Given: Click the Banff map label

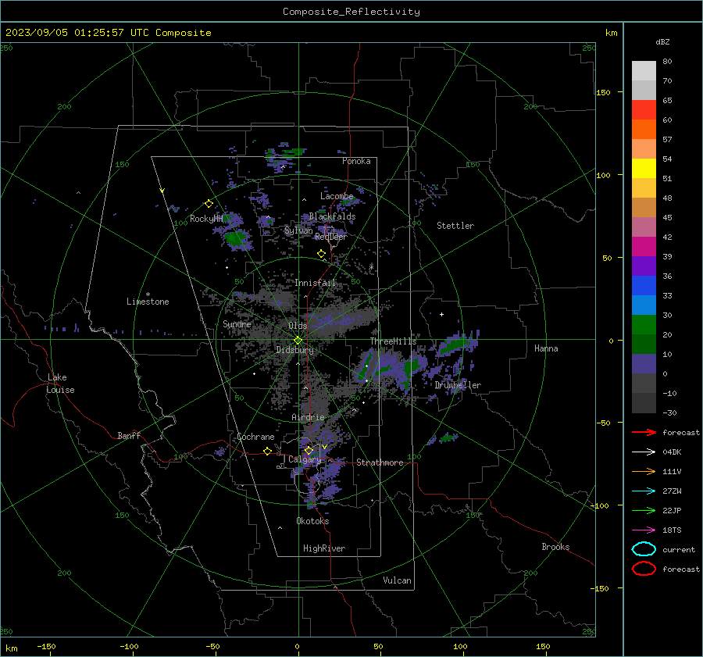Looking at the screenshot, I should click(129, 435).
